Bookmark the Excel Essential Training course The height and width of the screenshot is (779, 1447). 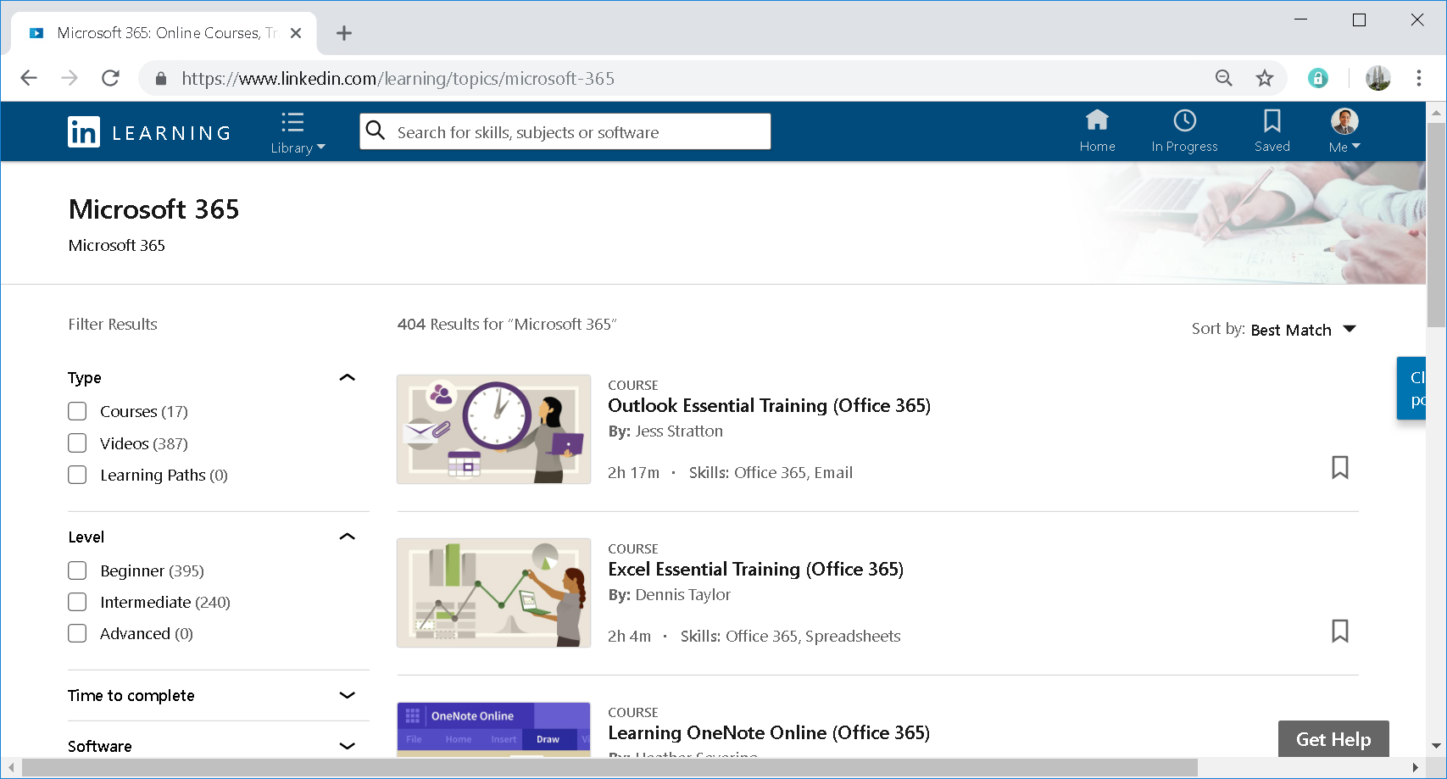coord(1340,631)
